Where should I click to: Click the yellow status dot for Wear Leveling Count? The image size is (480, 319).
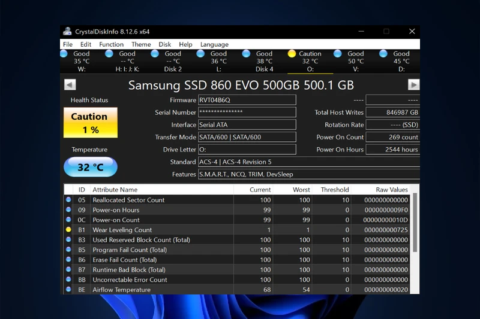pos(68,230)
